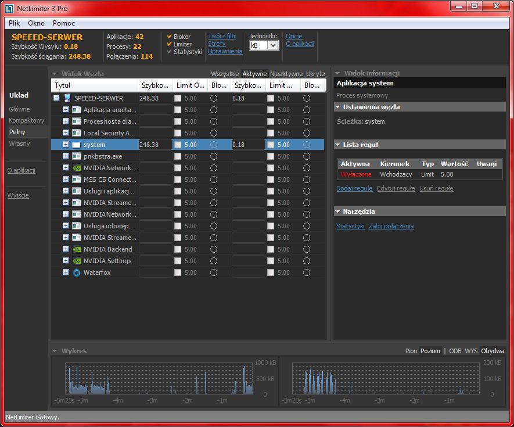Image resolution: width=514 pixels, height=427 pixels.
Task: Expand the system tree node
Action: pos(66,144)
